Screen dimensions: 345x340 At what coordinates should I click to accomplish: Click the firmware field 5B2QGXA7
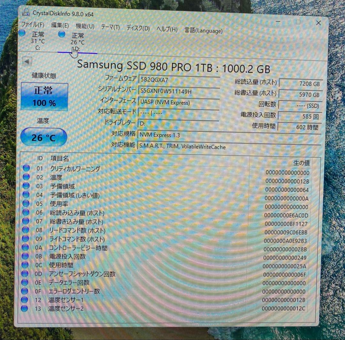(x=179, y=80)
